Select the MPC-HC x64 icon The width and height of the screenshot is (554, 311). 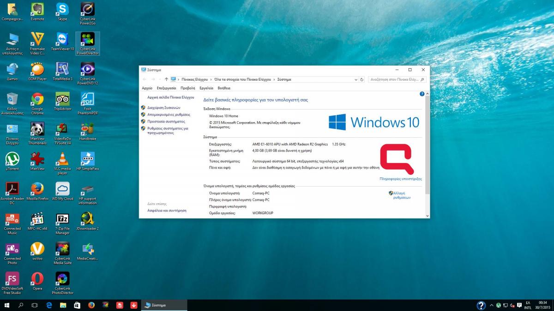pos(37,221)
